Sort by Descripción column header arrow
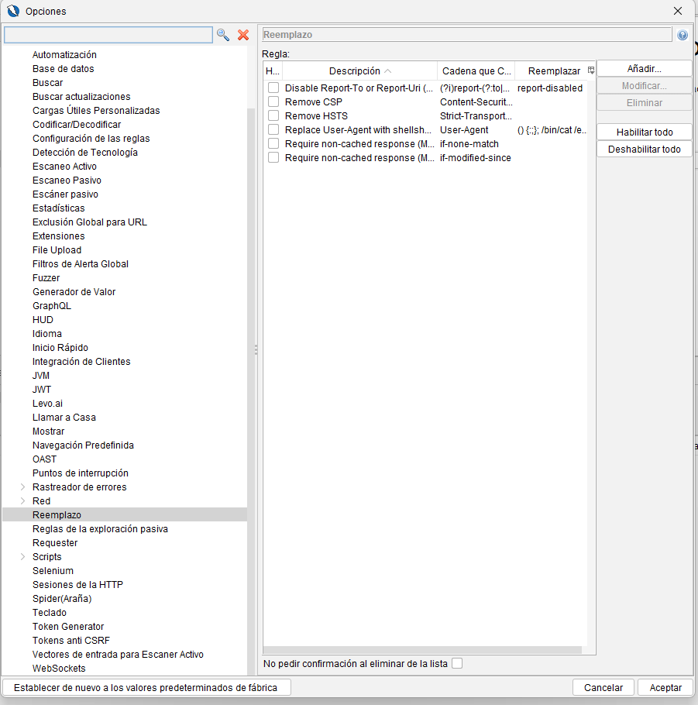The width and height of the screenshot is (698, 705). coord(387,71)
